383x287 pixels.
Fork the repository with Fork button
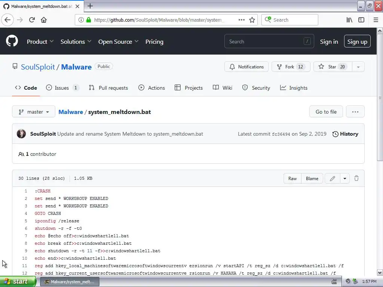[291, 67]
